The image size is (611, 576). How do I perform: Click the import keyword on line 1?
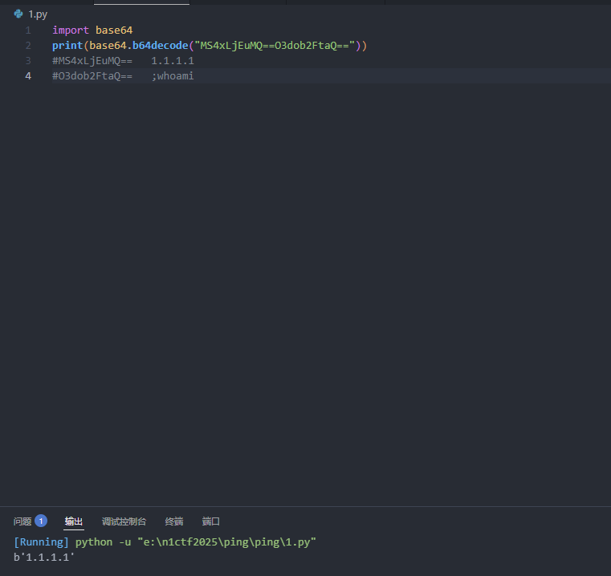point(71,30)
